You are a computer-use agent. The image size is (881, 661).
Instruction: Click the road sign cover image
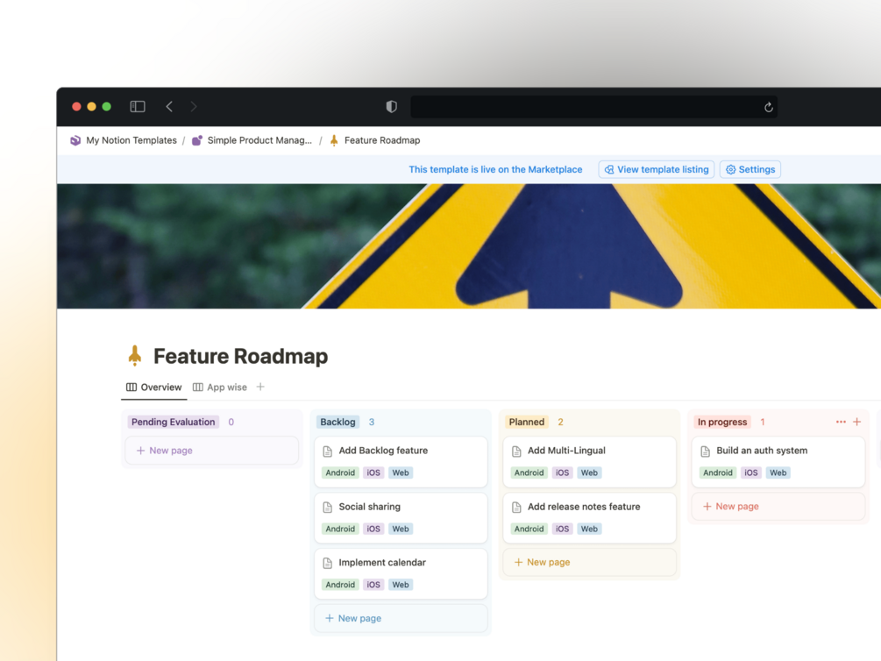pos(469,246)
